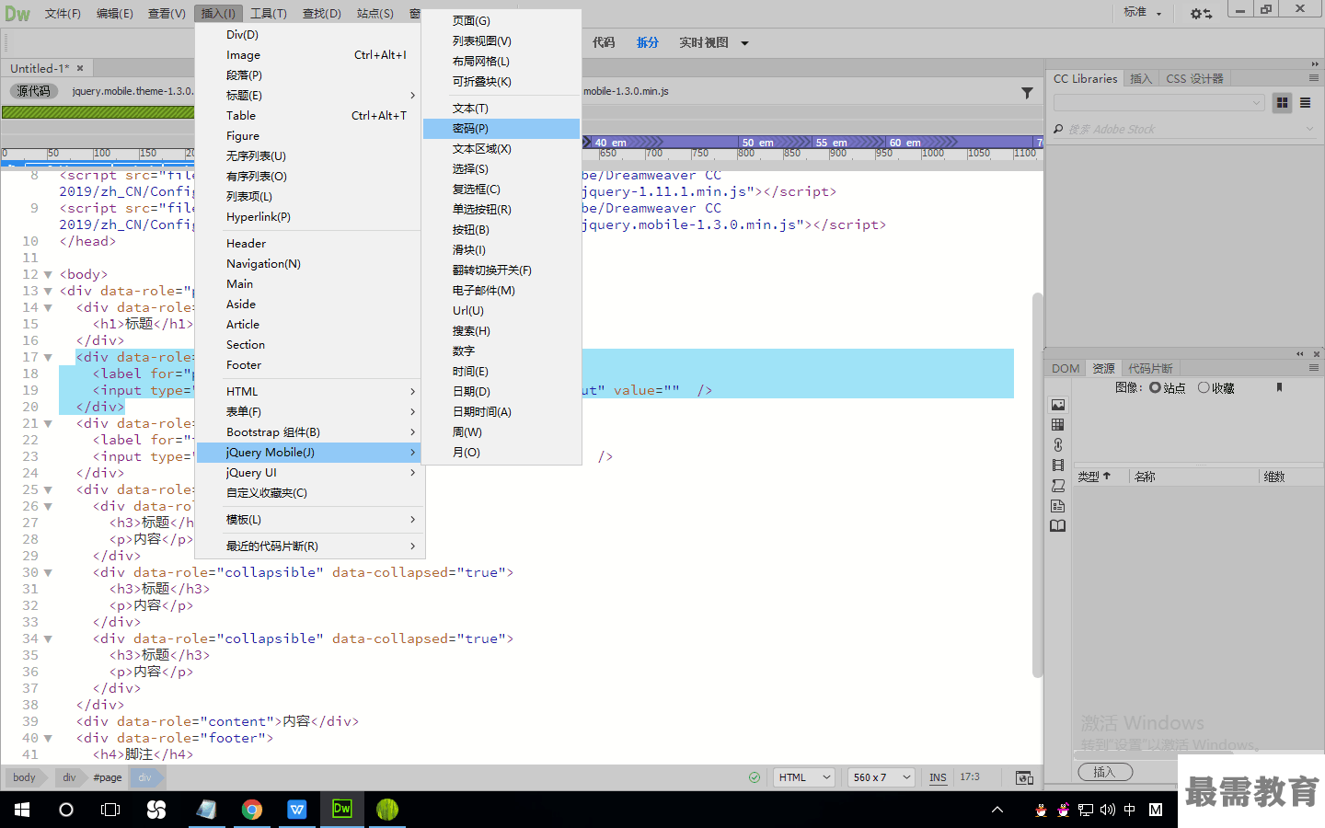Choose 翻转切换开关(F) menu entry
The image size is (1325, 828).
click(501, 270)
